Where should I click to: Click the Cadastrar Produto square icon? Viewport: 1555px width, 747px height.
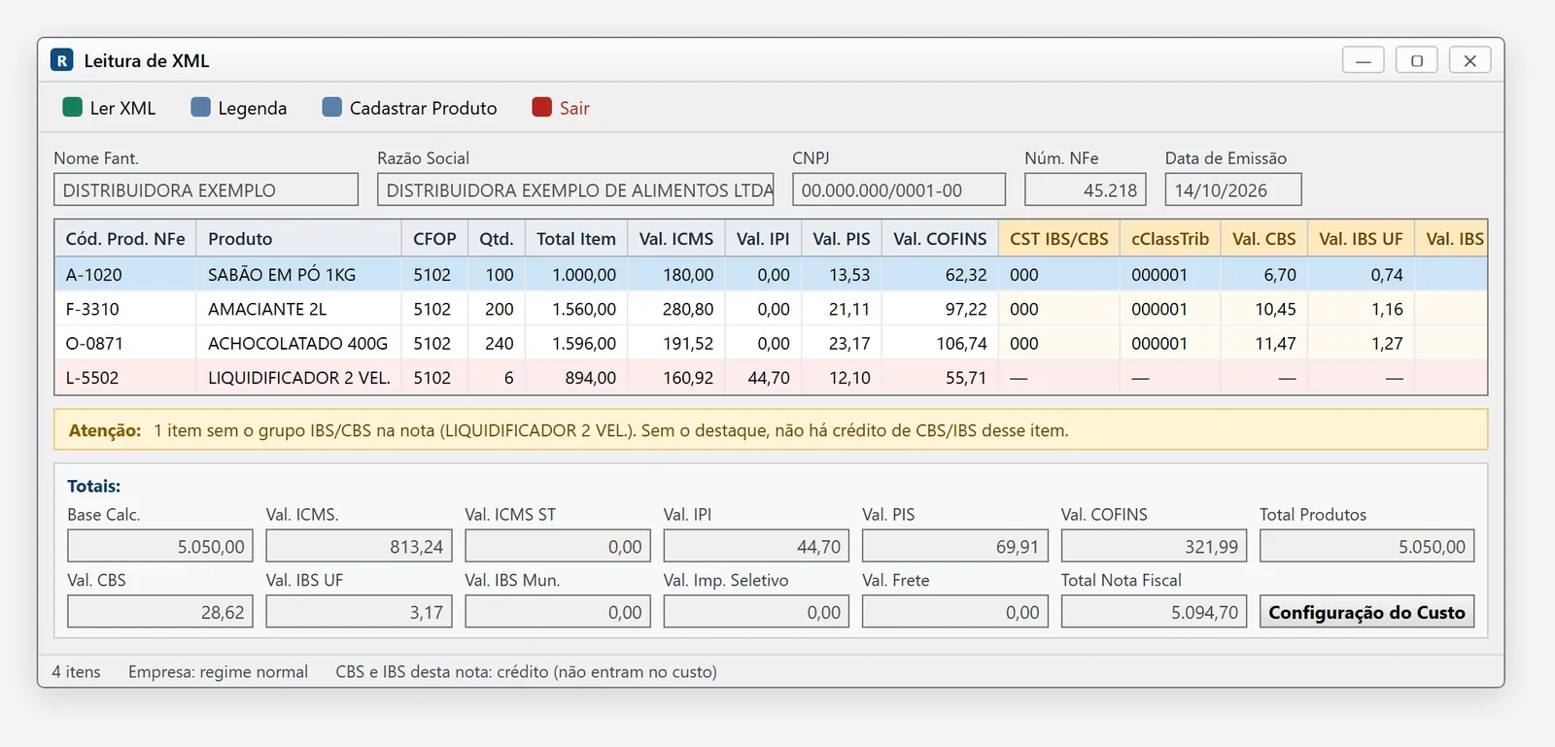pos(331,107)
